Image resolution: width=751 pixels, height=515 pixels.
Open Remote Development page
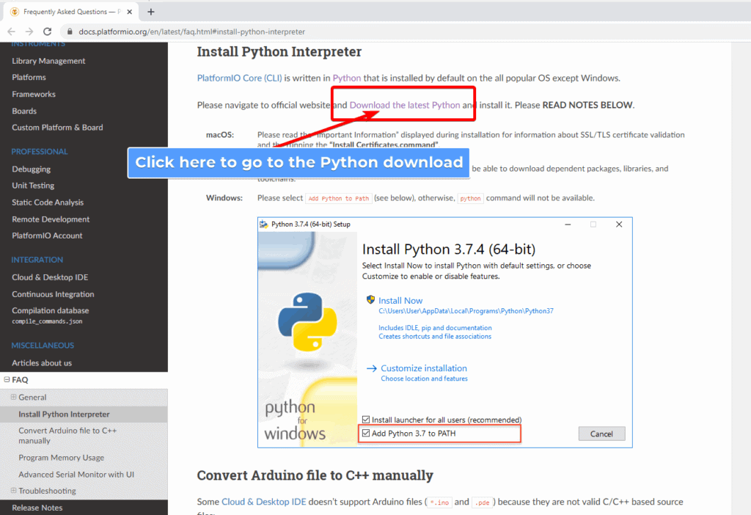(x=51, y=219)
